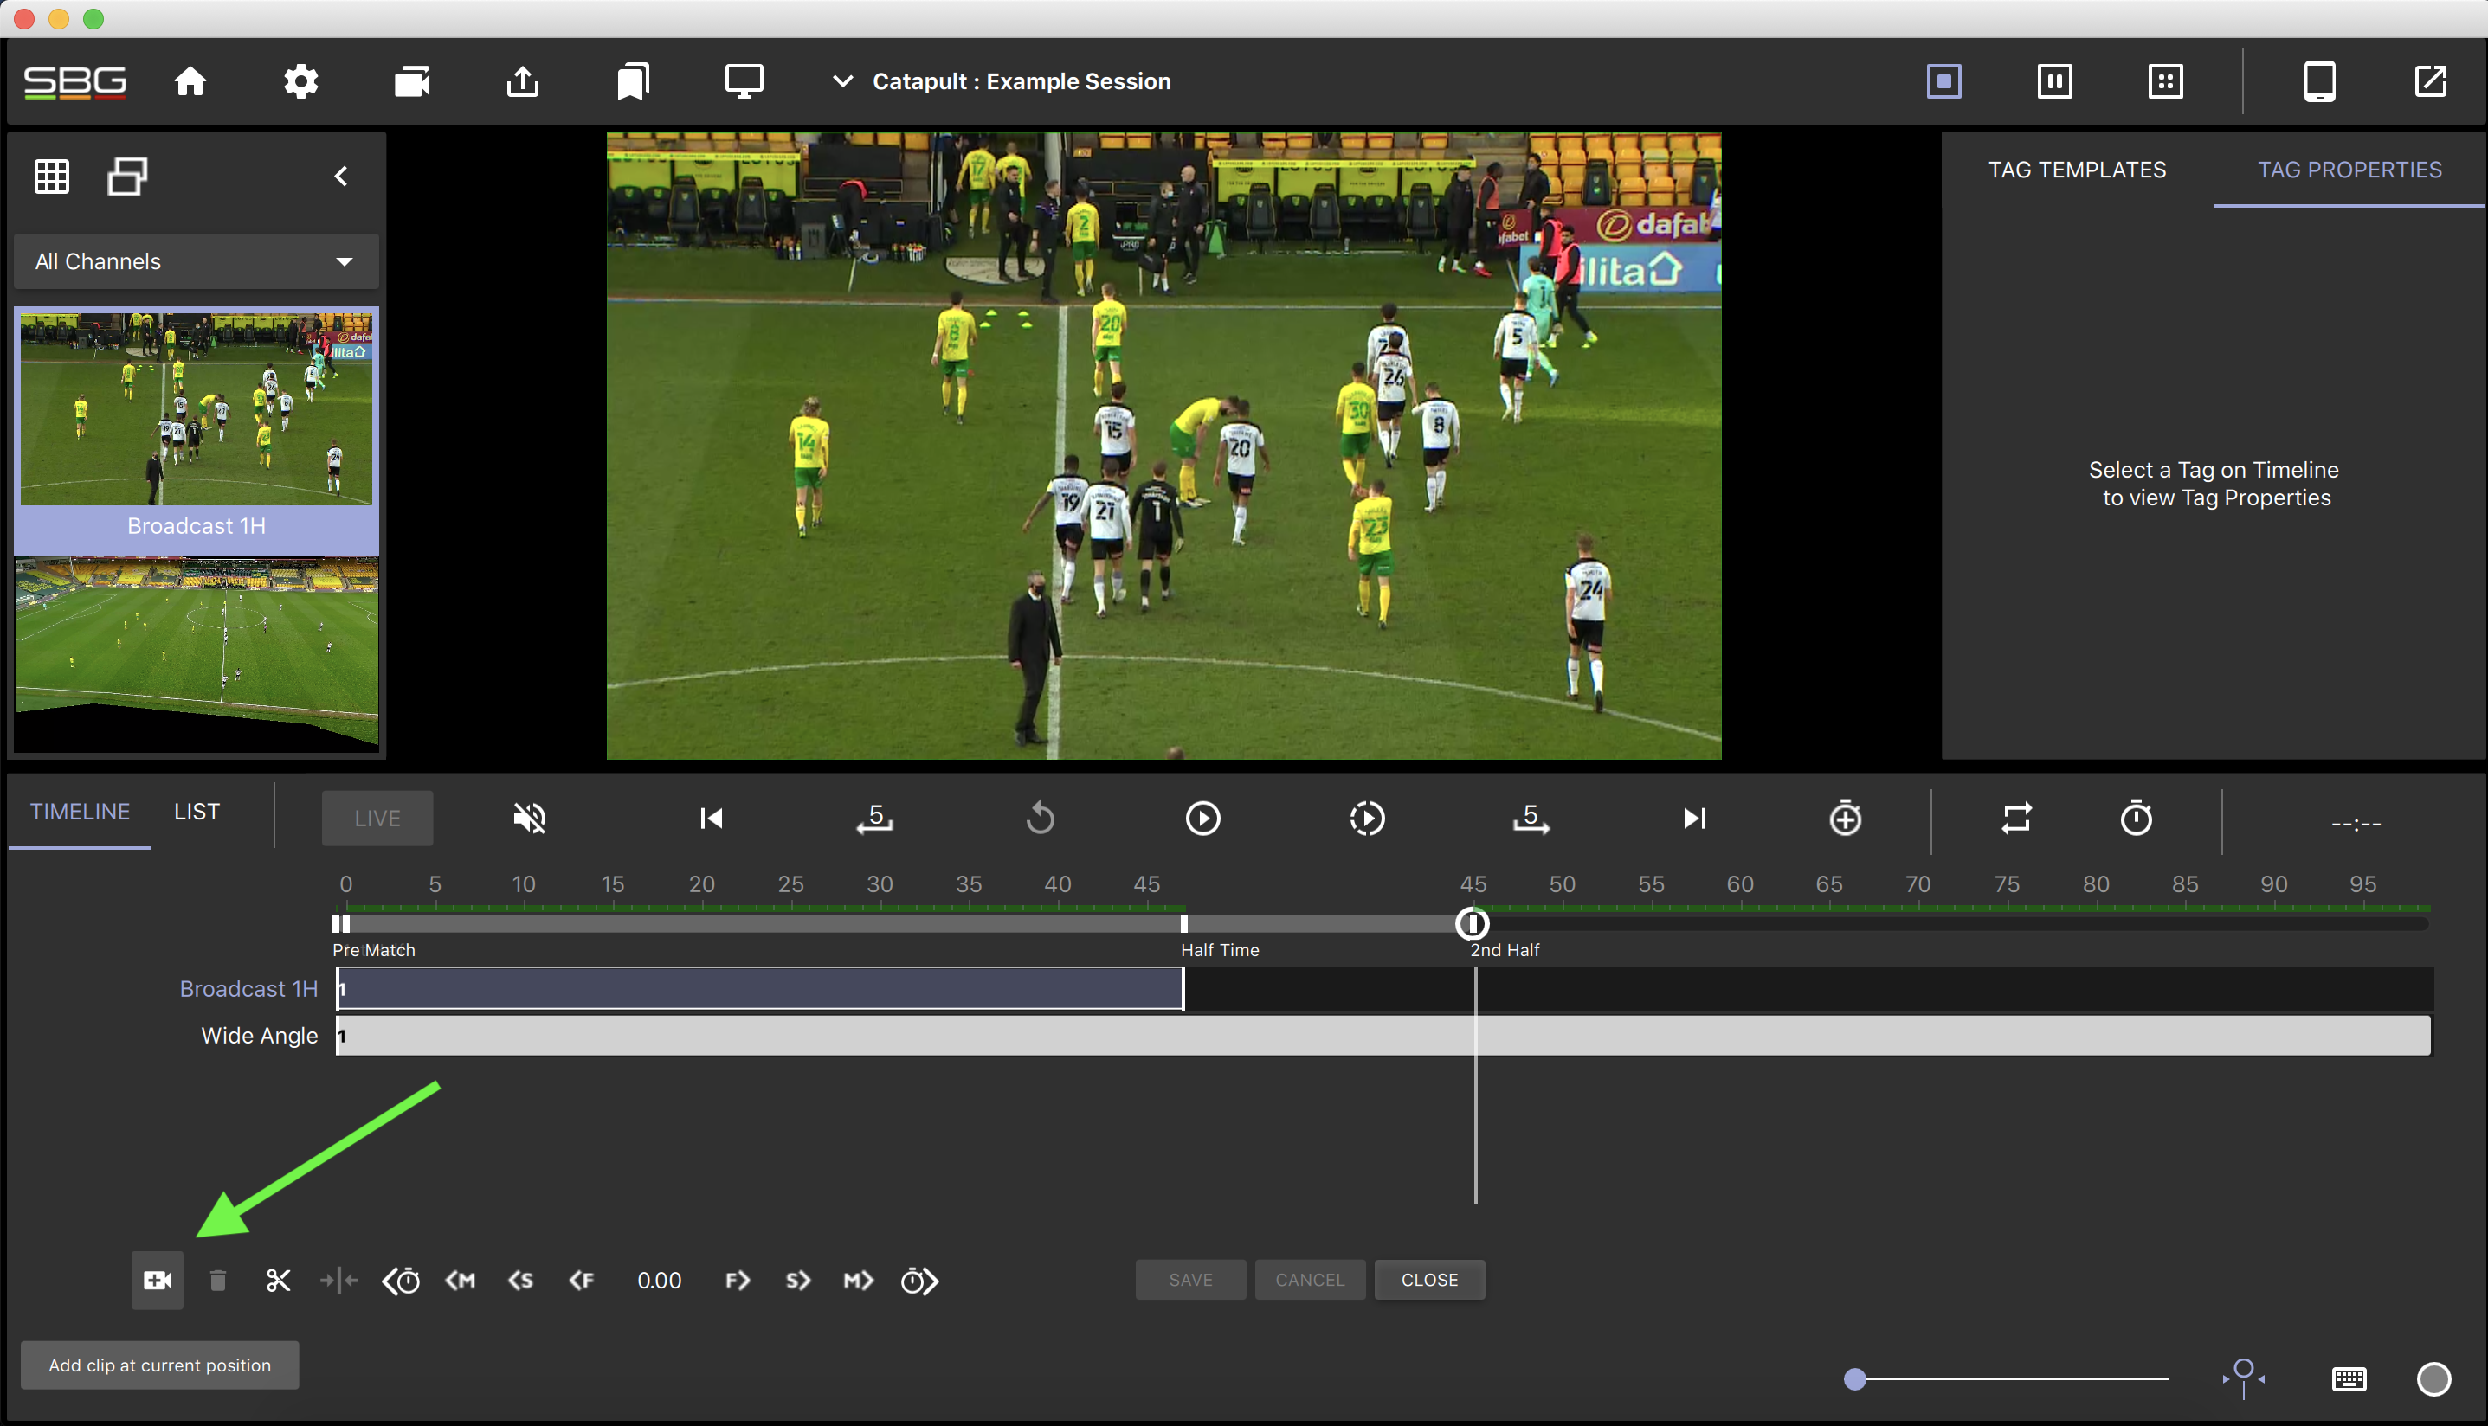Skip to next clip

[1694, 818]
